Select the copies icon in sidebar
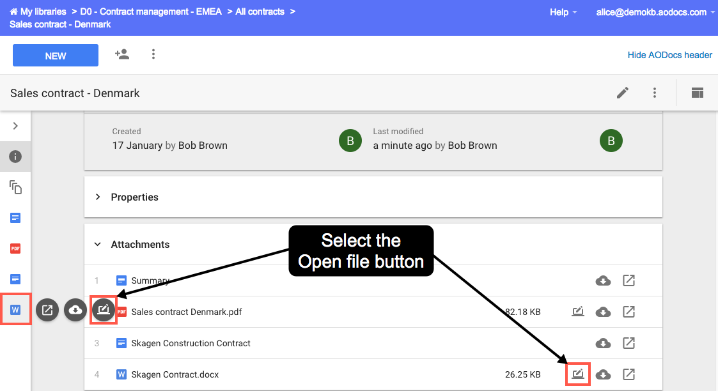718x391 pixels. point(15,187)
